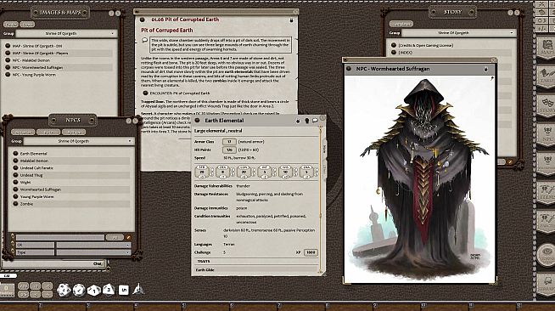The width and height of the screenshot is (555, 311).
Task: Click the second button under the NPCs title
Action: (x=48, y=132)
